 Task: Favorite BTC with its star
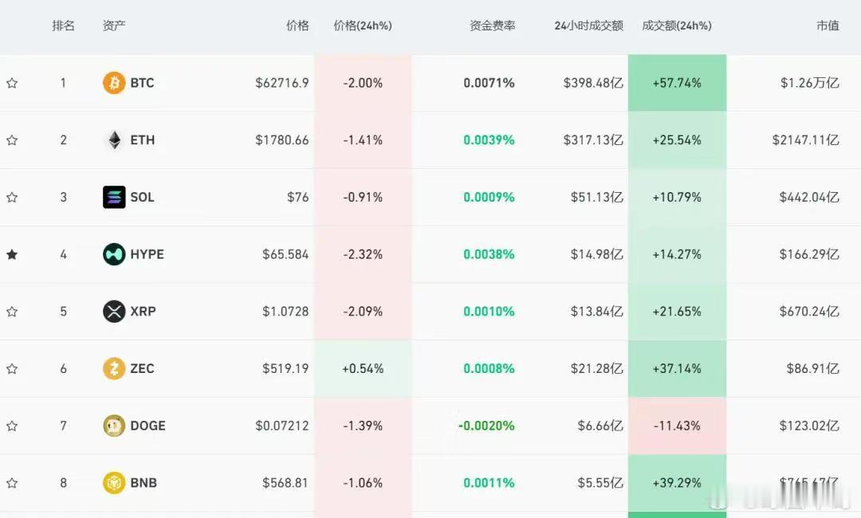click(12, 83)
